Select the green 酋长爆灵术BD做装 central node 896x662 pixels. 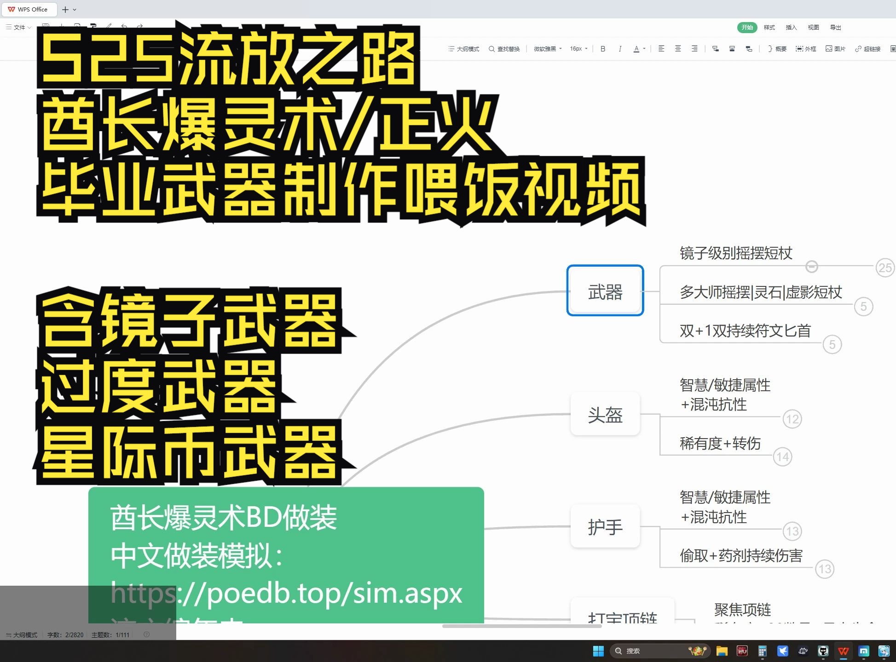click(x=286, y=555)
